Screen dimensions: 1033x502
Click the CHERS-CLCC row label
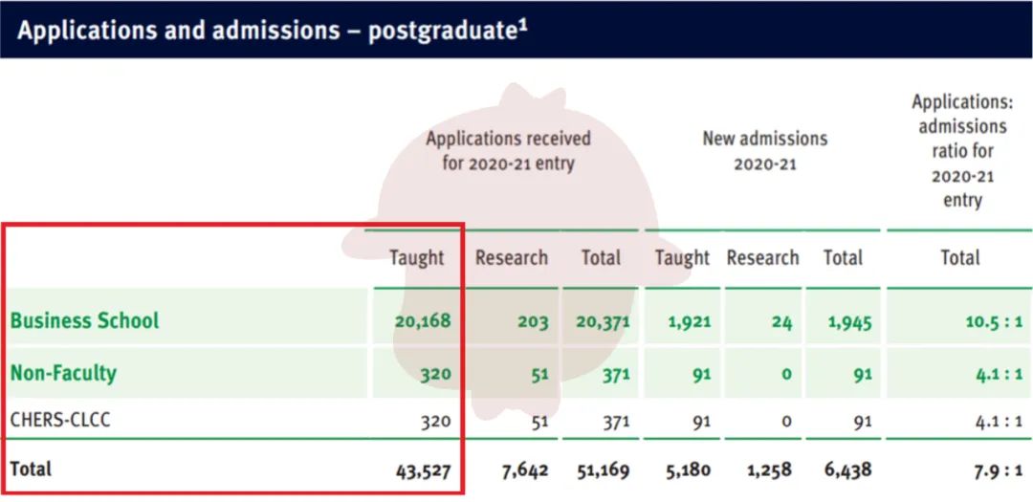pyautogui.click(x=60, y=420)
